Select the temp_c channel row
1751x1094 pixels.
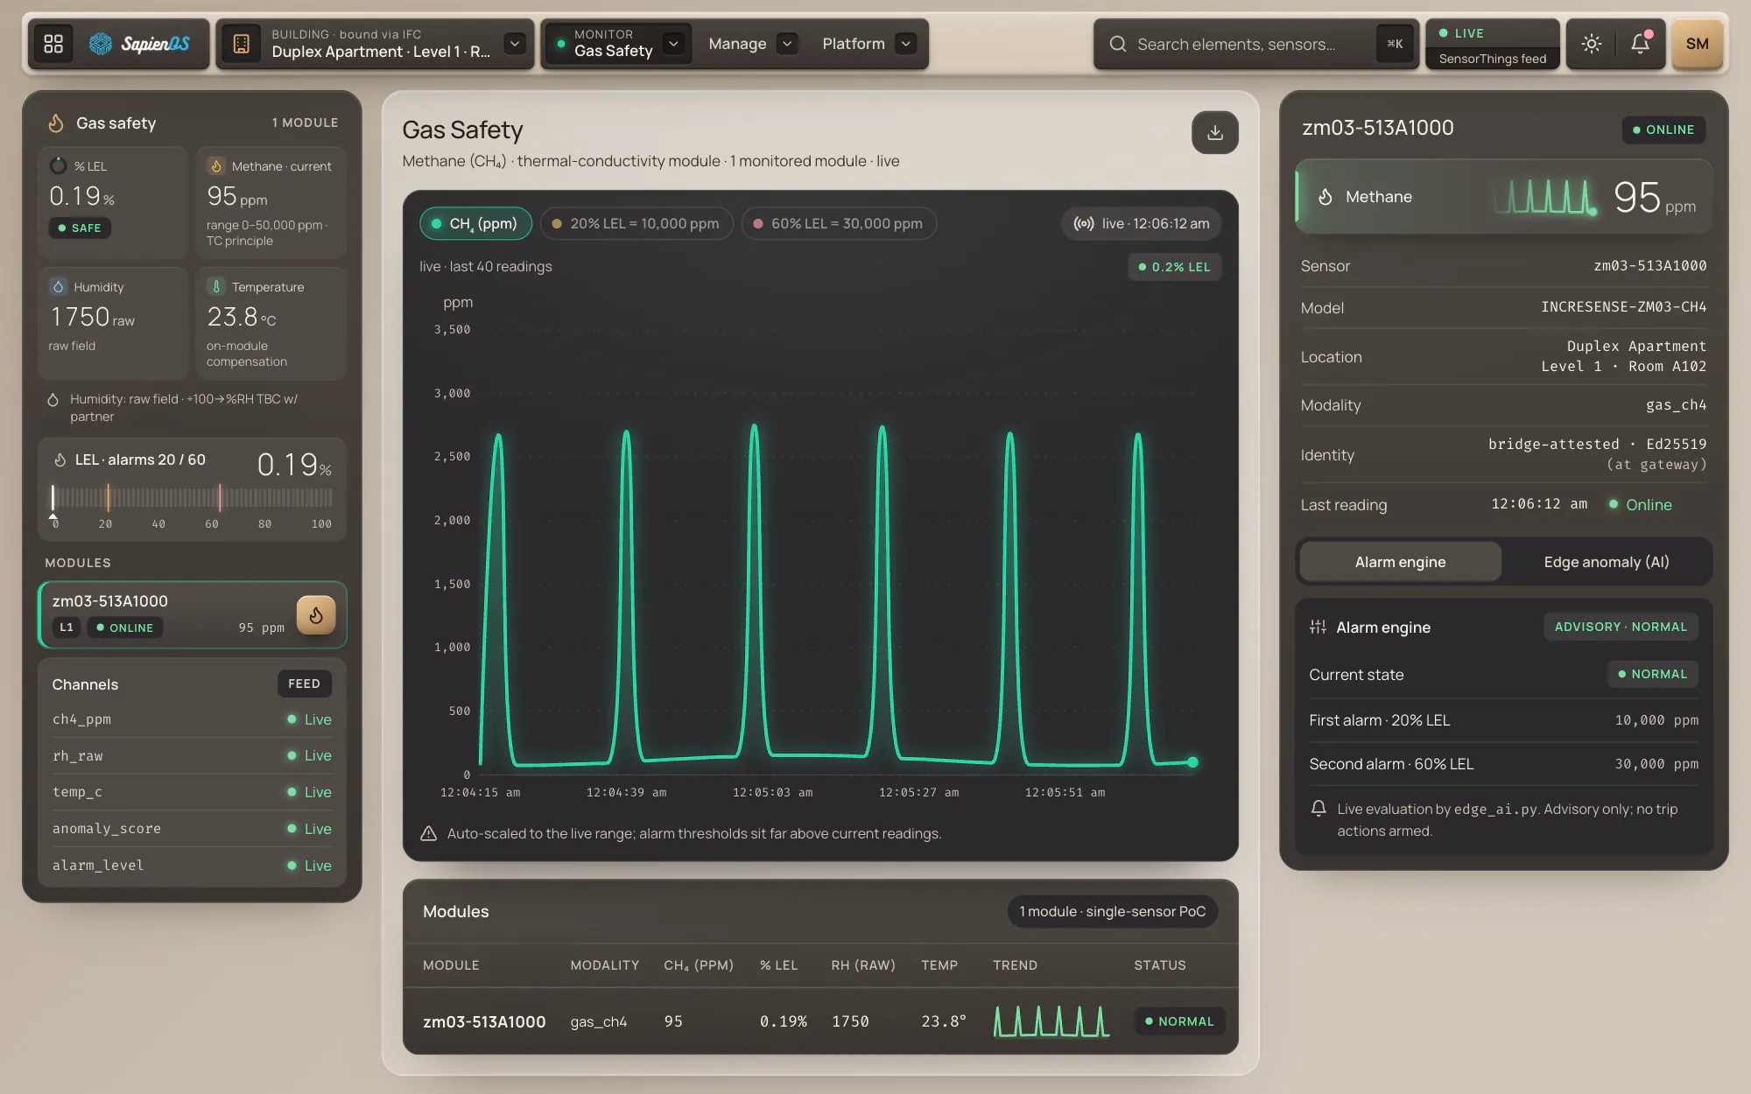pyautogui.click(x=192, y=792)
